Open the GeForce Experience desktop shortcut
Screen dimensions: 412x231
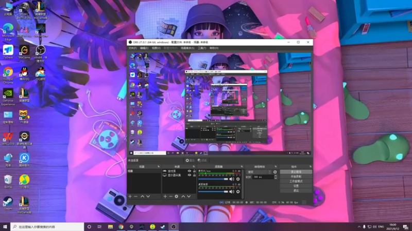tap(8, 97)
